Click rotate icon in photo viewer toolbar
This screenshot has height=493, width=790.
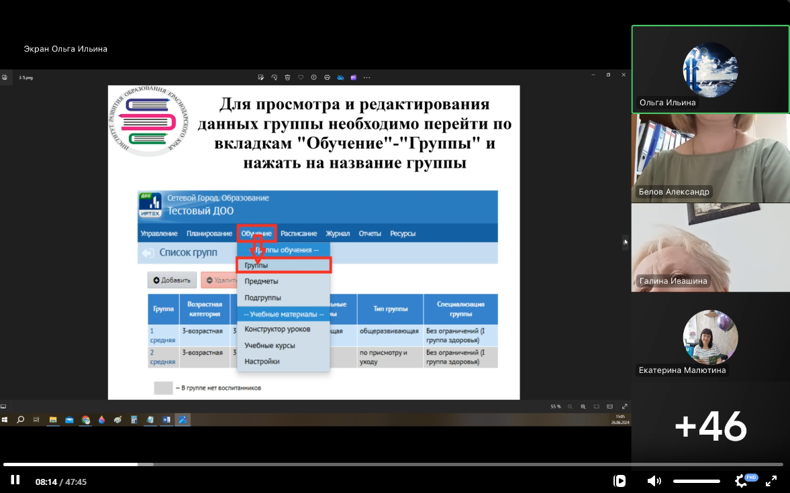point(274,77)
